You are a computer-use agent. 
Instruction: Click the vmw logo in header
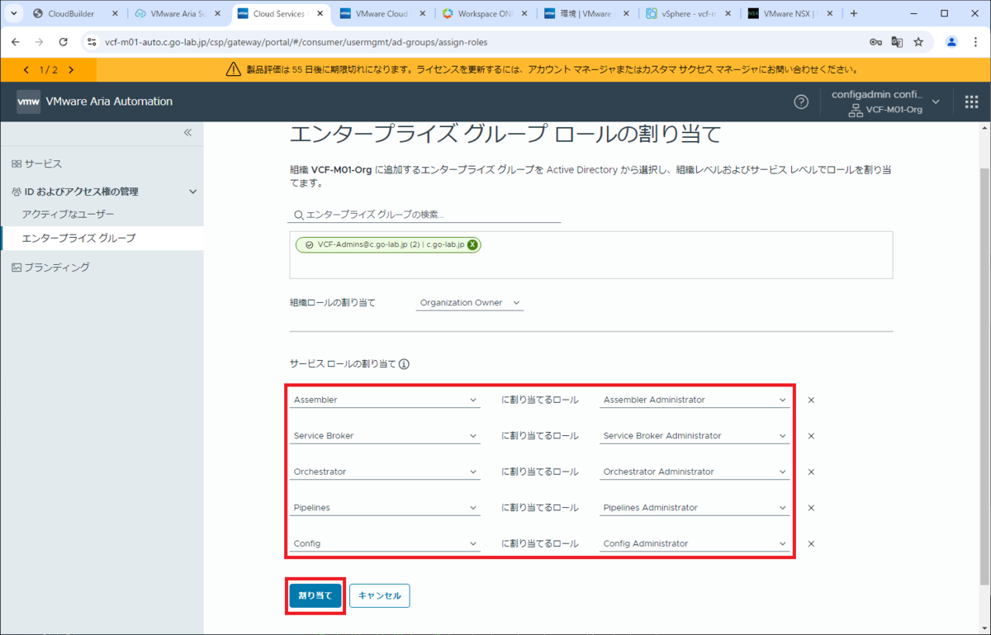pos(28,102)
